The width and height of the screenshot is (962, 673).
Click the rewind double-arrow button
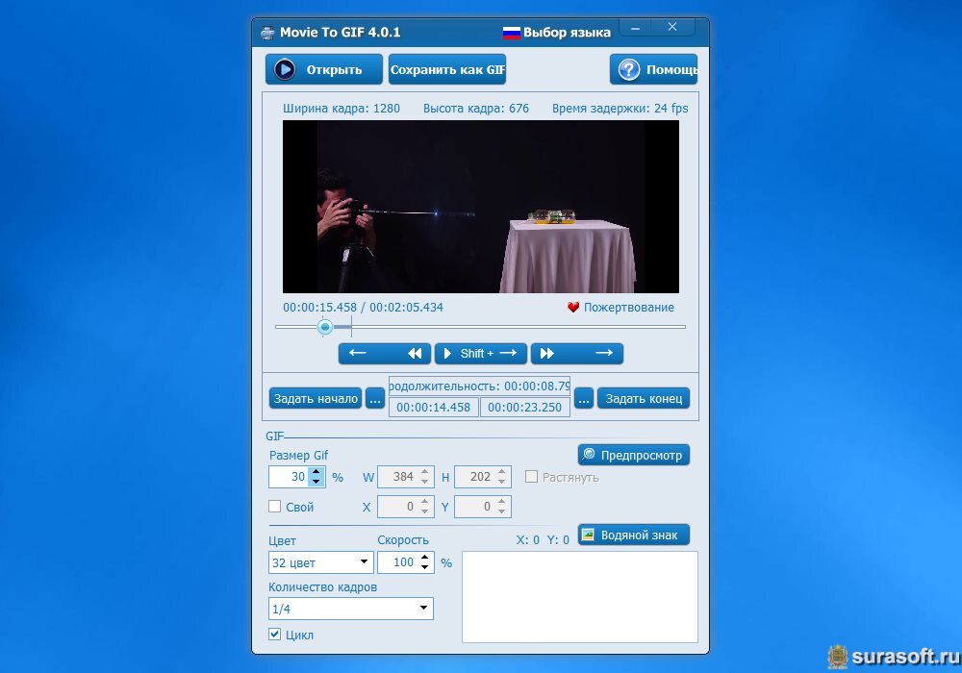coord(415,353)
